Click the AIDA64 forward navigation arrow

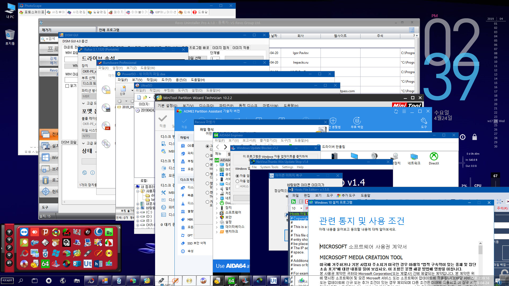click(226, 147)
